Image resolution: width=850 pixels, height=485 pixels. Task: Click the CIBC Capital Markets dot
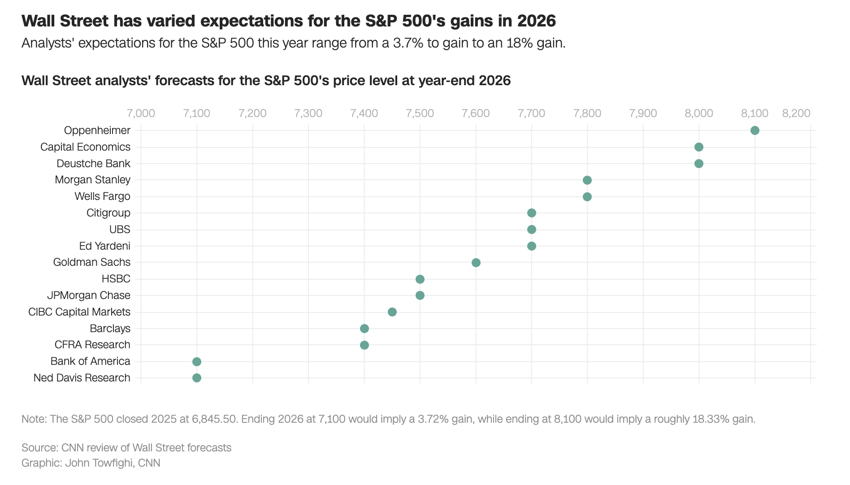click(392, 312)
